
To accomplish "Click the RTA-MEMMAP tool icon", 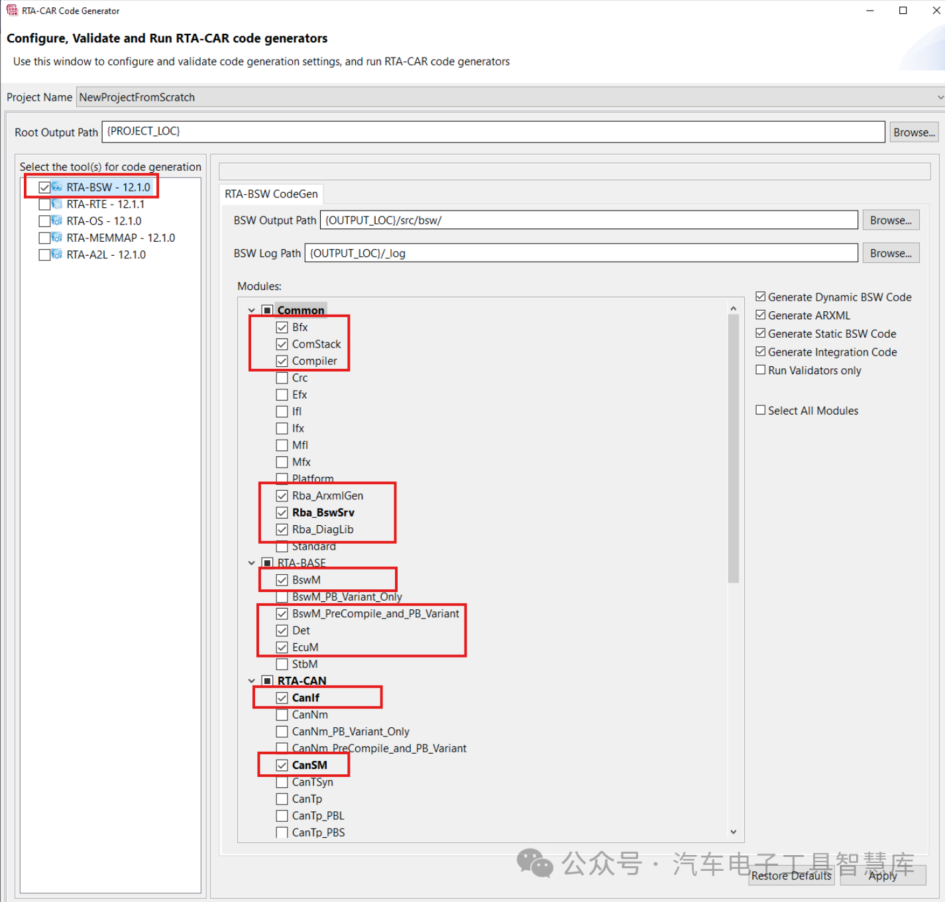I will [x=57, y=237].
